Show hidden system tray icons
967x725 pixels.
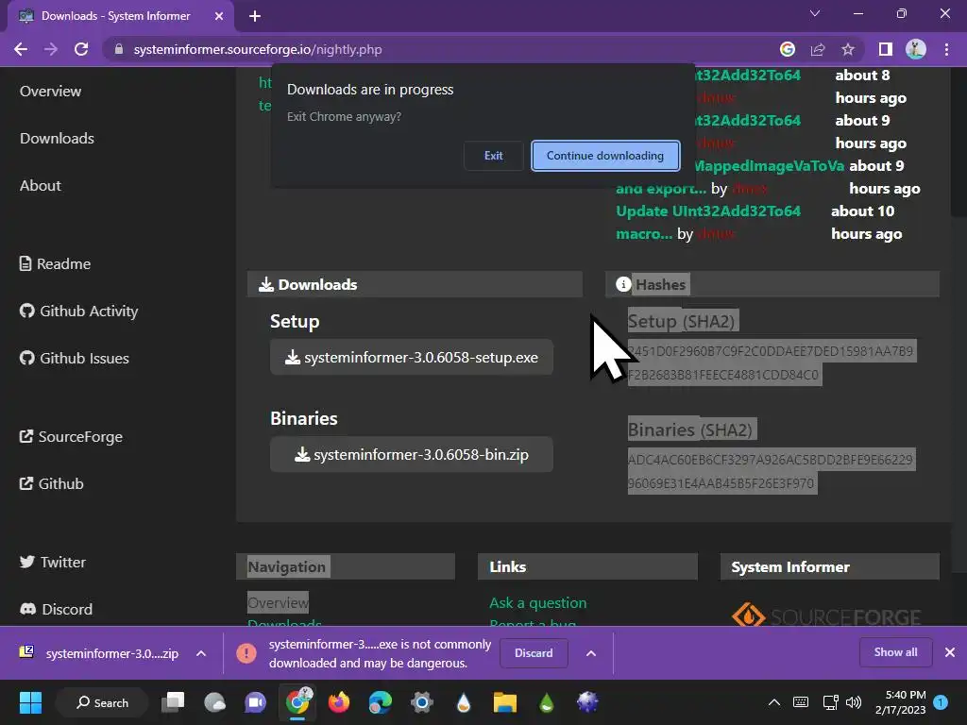[x=774, y=702]
